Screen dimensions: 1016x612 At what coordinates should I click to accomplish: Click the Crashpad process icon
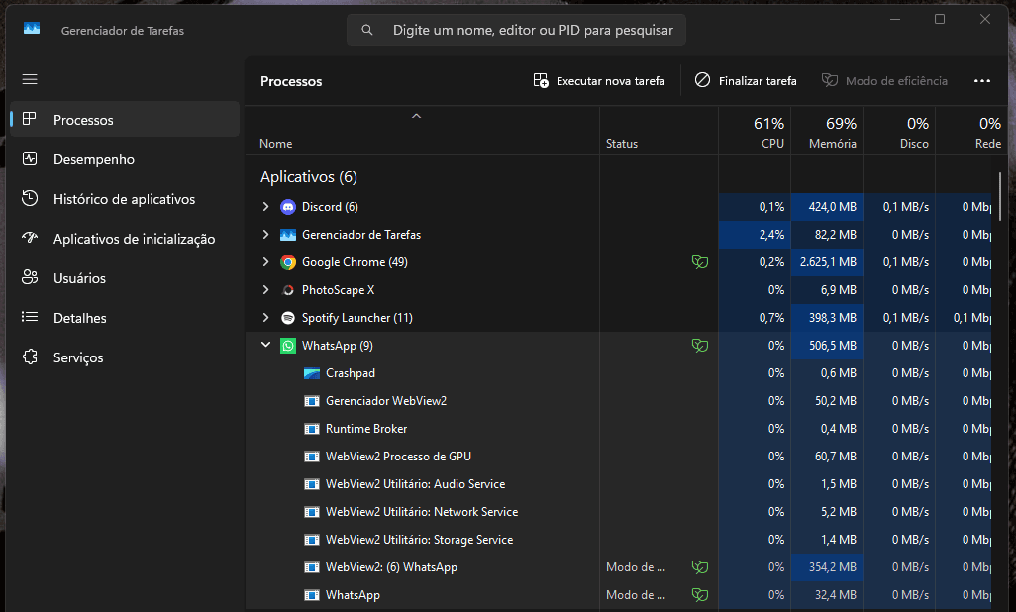[x=312, y=373]
